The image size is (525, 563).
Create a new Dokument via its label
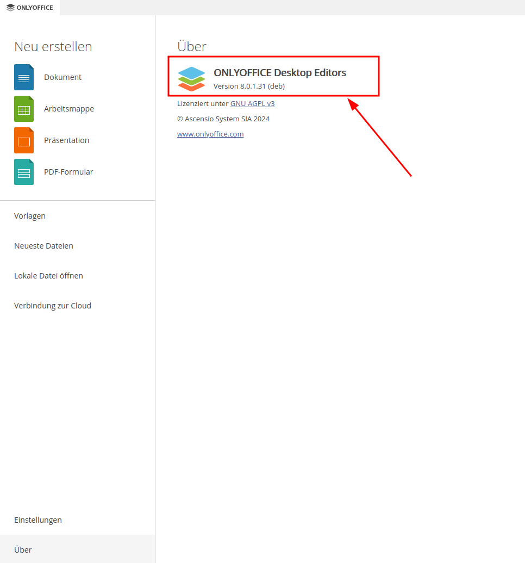click(x=63, y=77)
